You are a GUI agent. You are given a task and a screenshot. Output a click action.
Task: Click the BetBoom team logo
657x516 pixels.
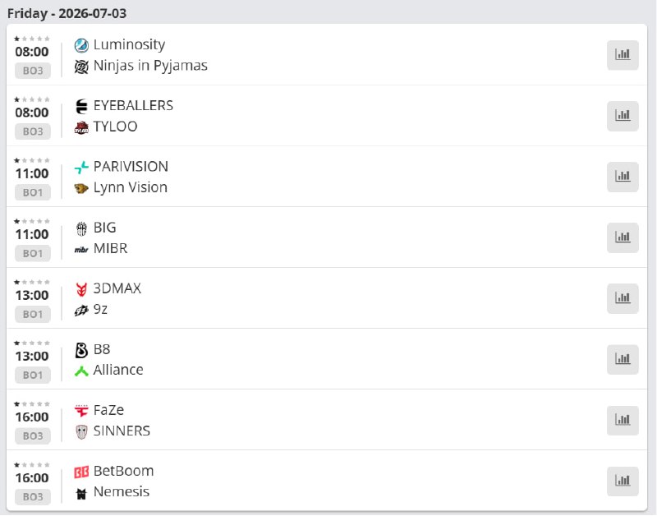81,472
